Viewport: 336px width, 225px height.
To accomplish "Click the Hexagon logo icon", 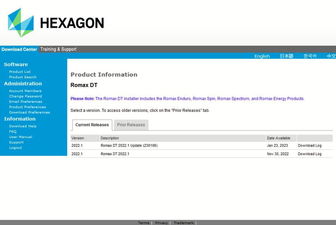I will click(x=21, y=23).
